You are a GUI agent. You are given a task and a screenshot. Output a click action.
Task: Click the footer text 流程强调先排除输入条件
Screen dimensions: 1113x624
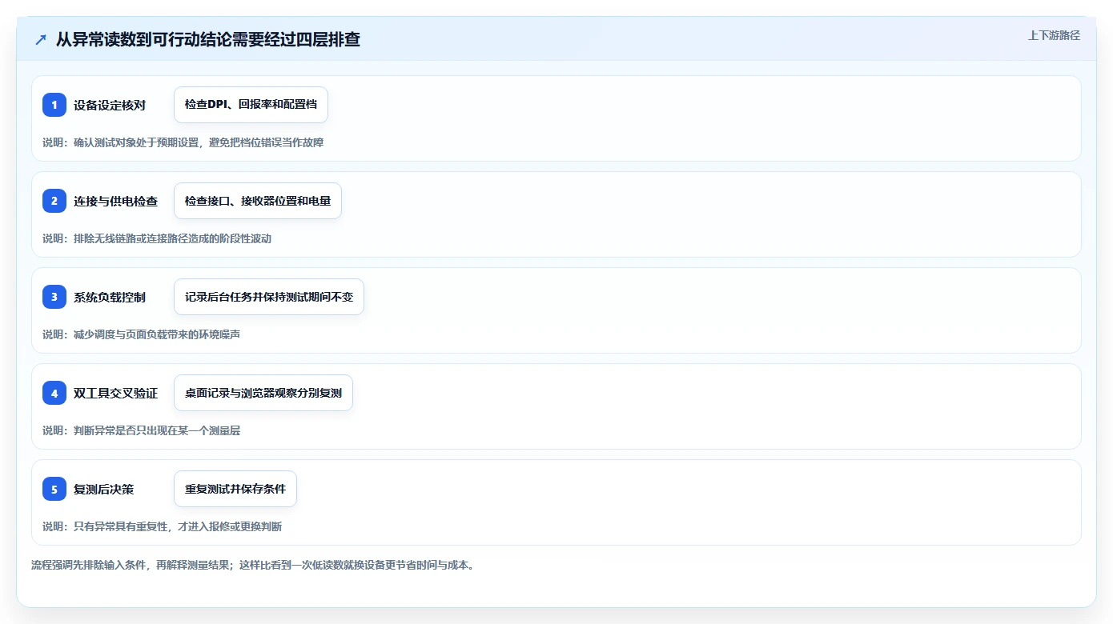88,565
